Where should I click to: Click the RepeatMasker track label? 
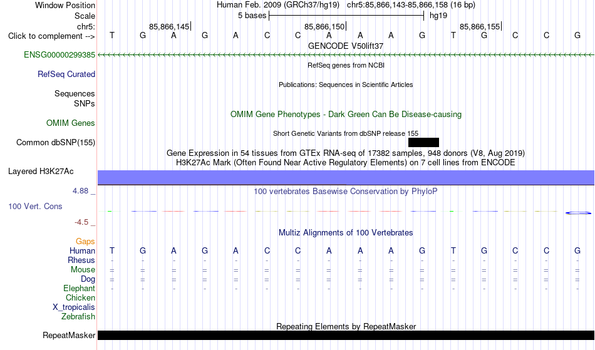[x=69, y=335]
